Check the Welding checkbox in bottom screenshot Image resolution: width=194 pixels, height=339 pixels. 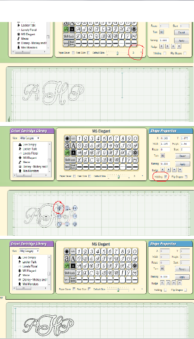165,290
